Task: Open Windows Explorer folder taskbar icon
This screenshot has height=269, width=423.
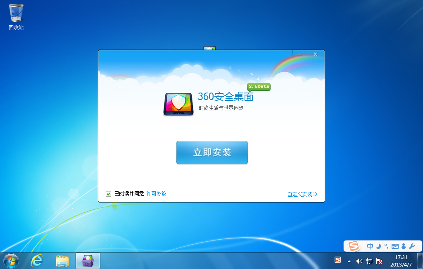Action: coord(62,261)
